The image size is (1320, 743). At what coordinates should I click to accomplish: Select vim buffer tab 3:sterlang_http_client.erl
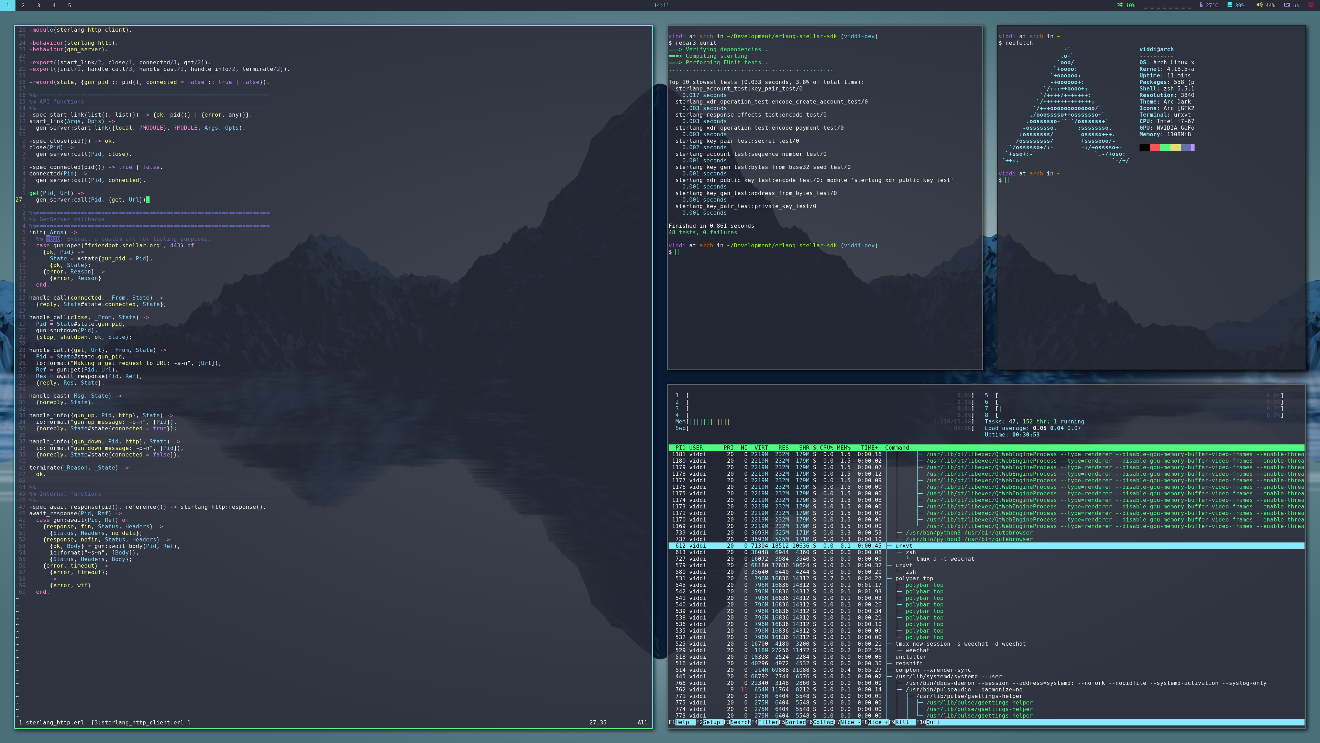coord(141,722)
